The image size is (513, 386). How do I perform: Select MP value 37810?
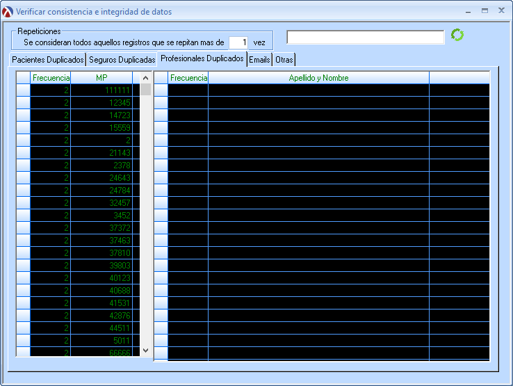tap(101, 253)
